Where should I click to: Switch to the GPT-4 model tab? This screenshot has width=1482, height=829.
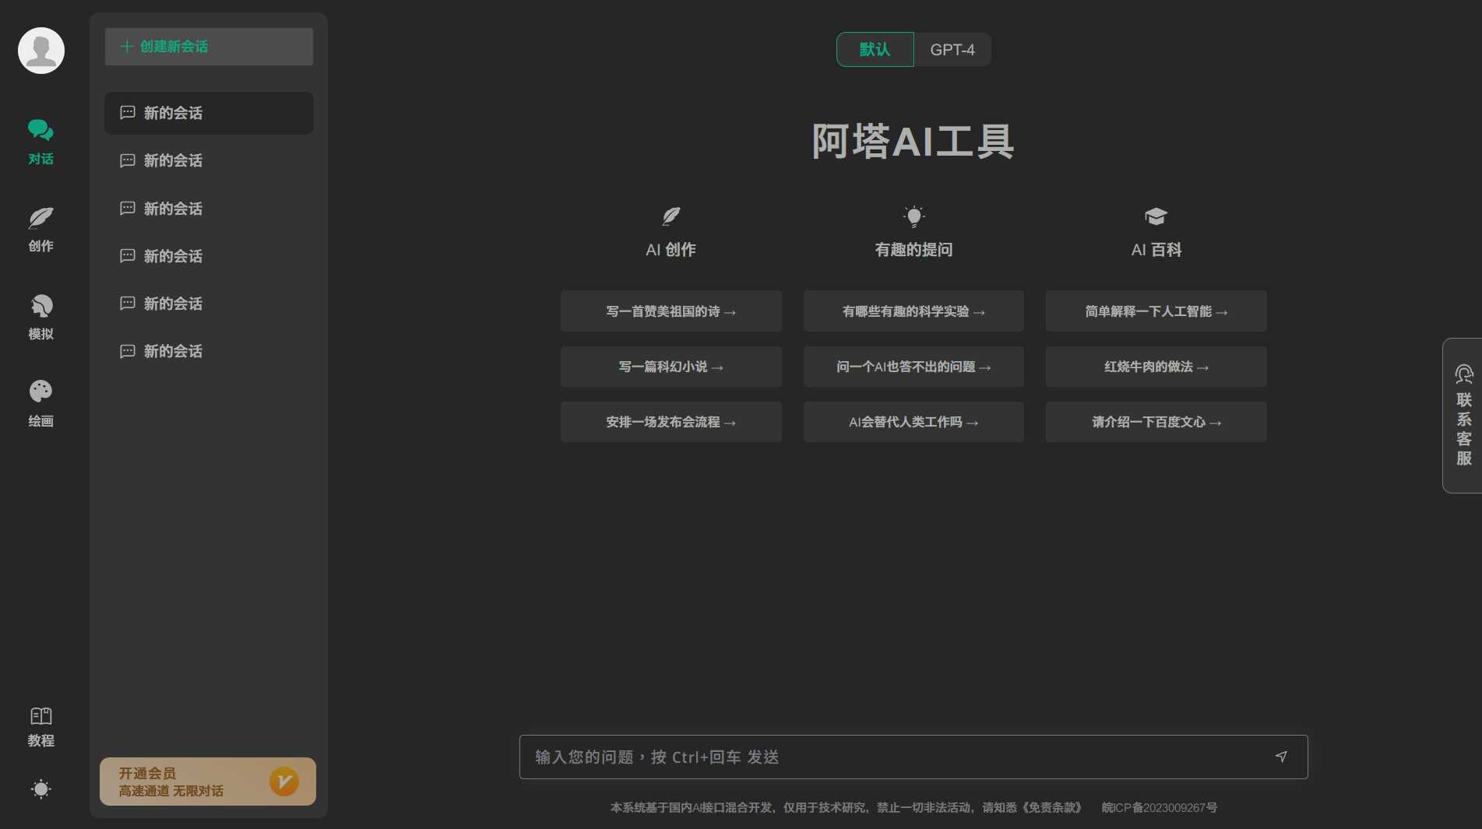(x=952, y=50)
